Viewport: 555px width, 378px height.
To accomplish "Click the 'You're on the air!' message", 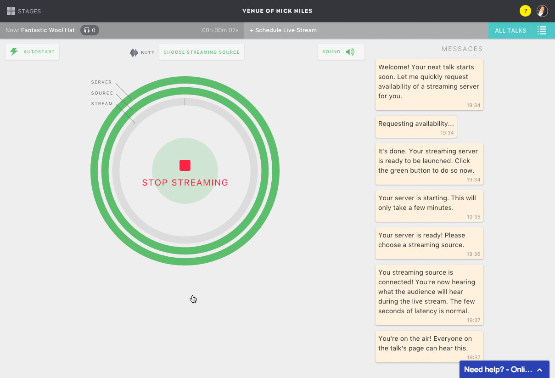I will 429,347.
